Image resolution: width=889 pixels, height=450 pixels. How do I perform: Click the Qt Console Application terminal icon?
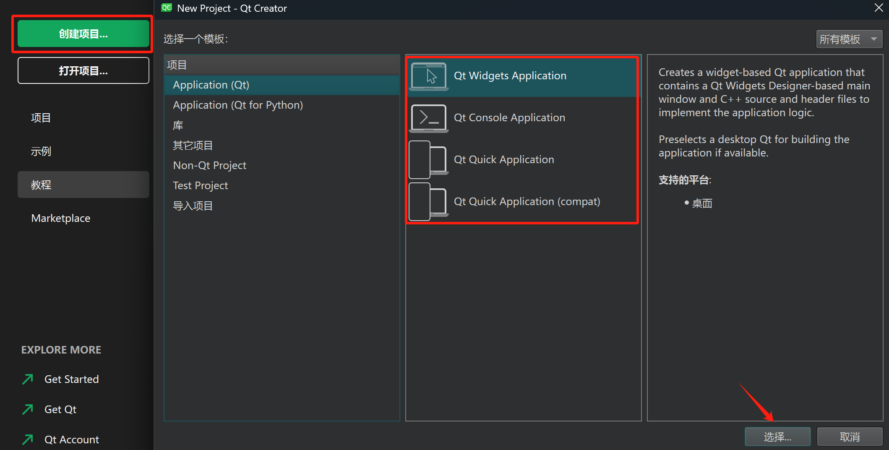coord(428,118)
